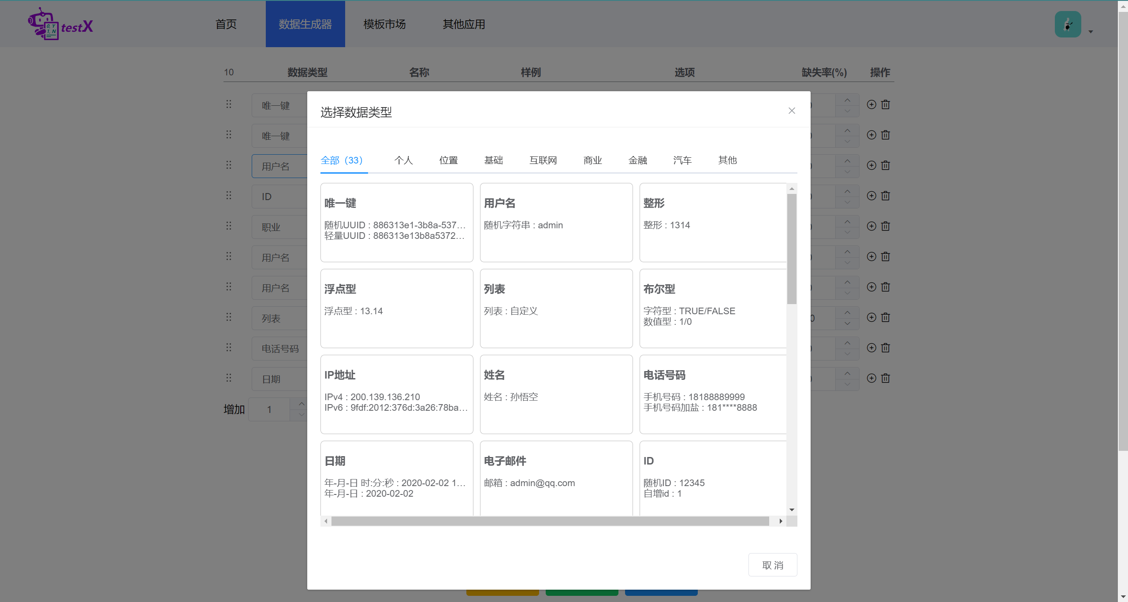This screenshot has height=602, width=1128.
Task: Delete the first row with trash icon
Action: point(885,104)
